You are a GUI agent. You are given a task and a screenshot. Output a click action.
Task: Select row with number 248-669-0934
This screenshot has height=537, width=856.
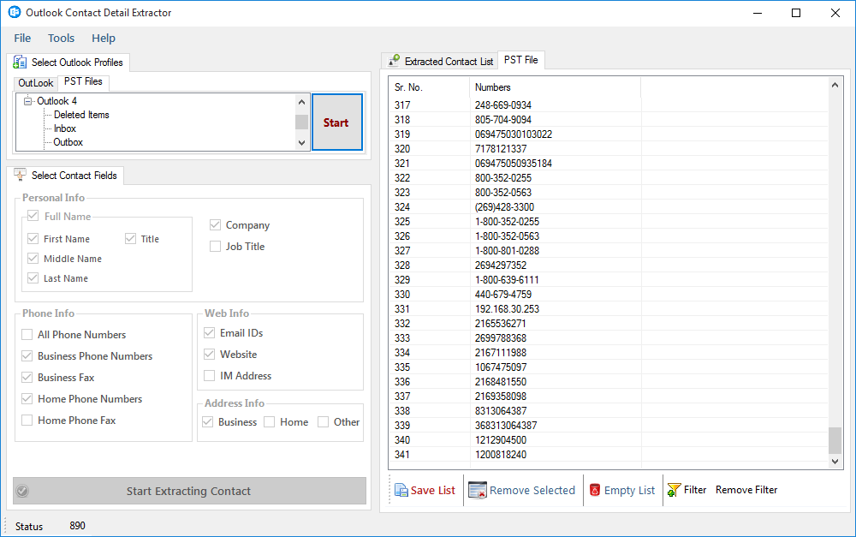(609, 104)
